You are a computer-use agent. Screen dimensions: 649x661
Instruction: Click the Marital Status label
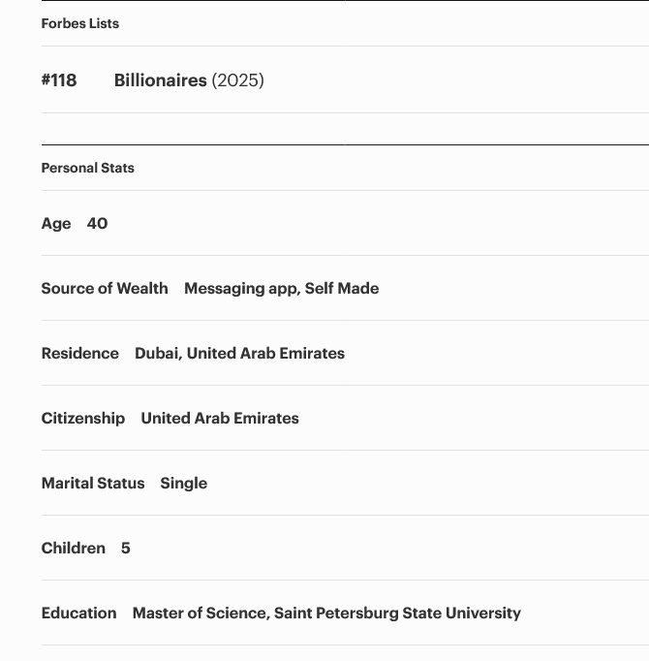pyautogui.click(x=93, y=483)
